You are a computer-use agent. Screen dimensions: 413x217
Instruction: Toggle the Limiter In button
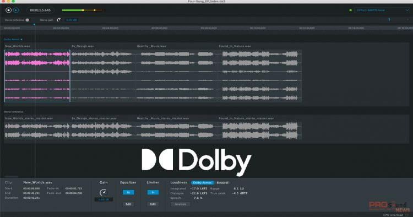point(153,193)
